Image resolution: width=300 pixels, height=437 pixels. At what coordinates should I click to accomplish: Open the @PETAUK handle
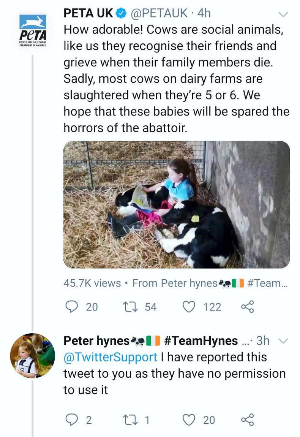159,13
